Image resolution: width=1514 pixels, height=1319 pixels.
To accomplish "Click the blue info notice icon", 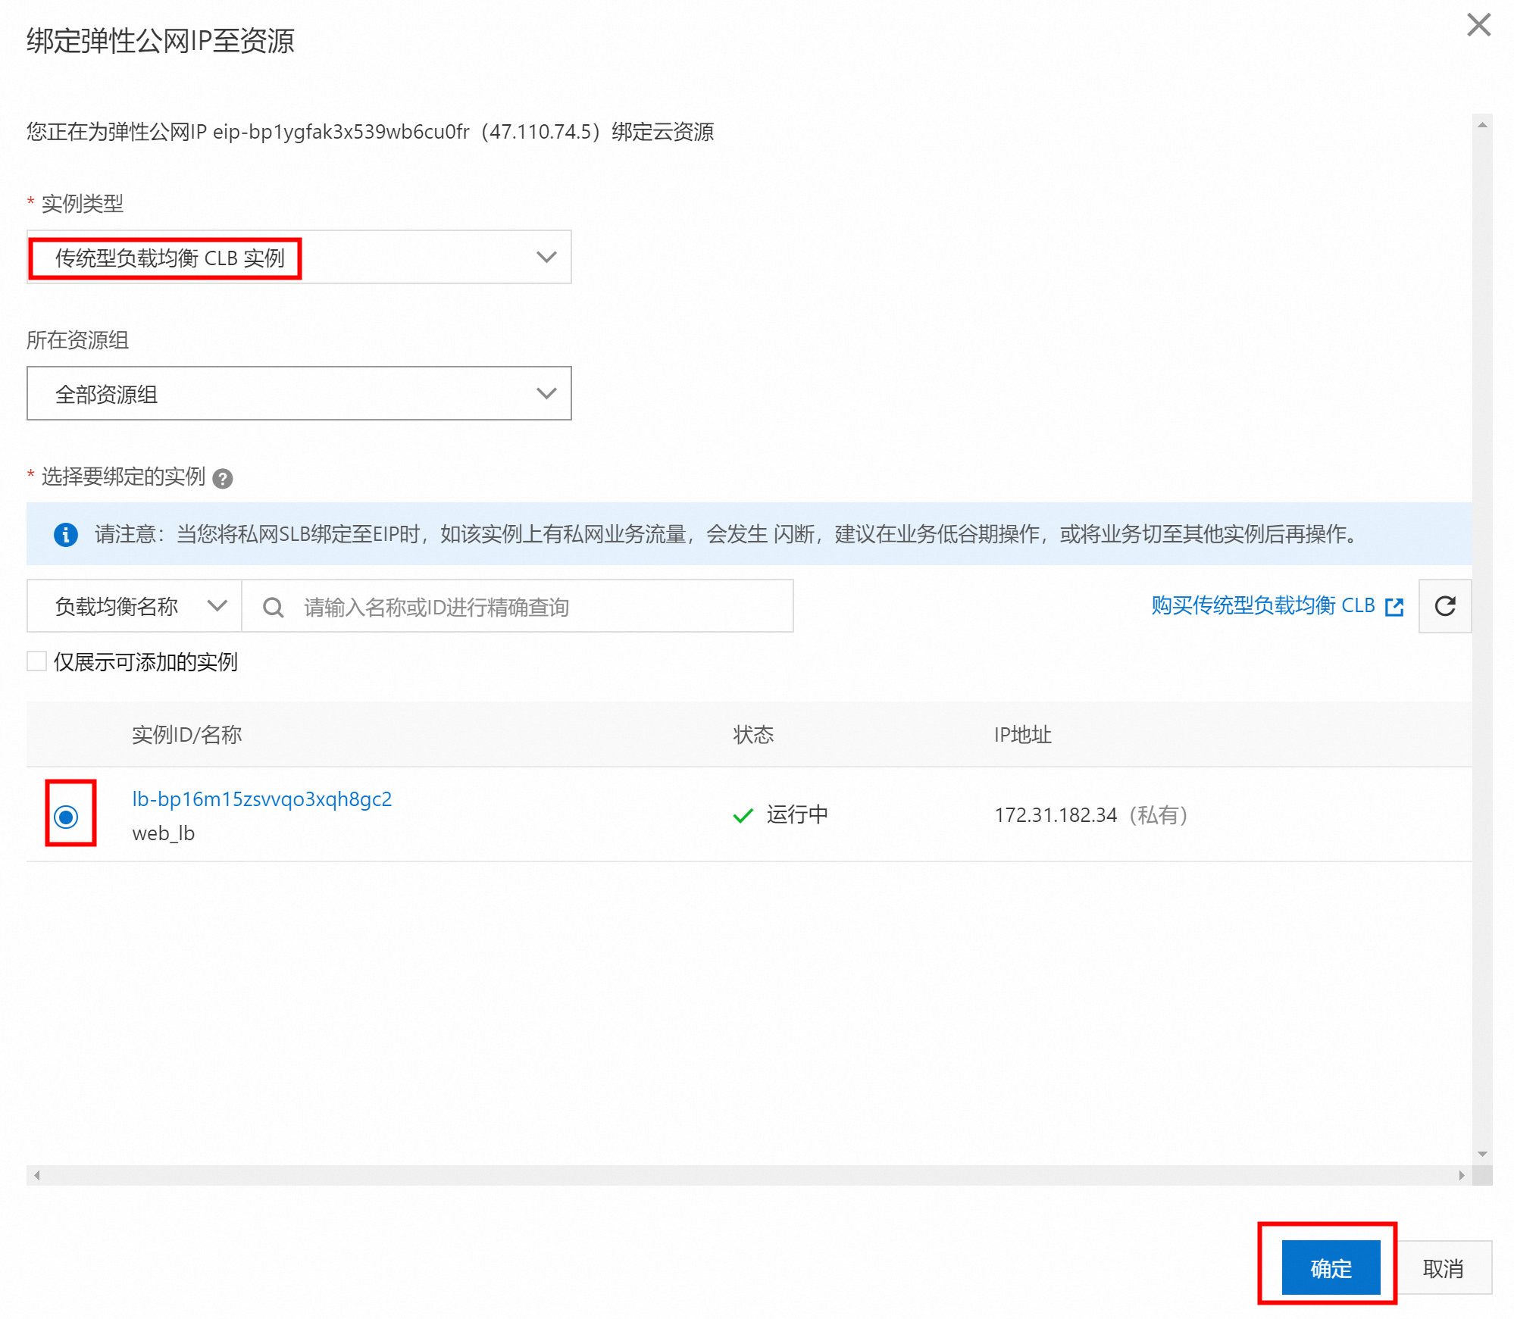I will coord(66,535).
